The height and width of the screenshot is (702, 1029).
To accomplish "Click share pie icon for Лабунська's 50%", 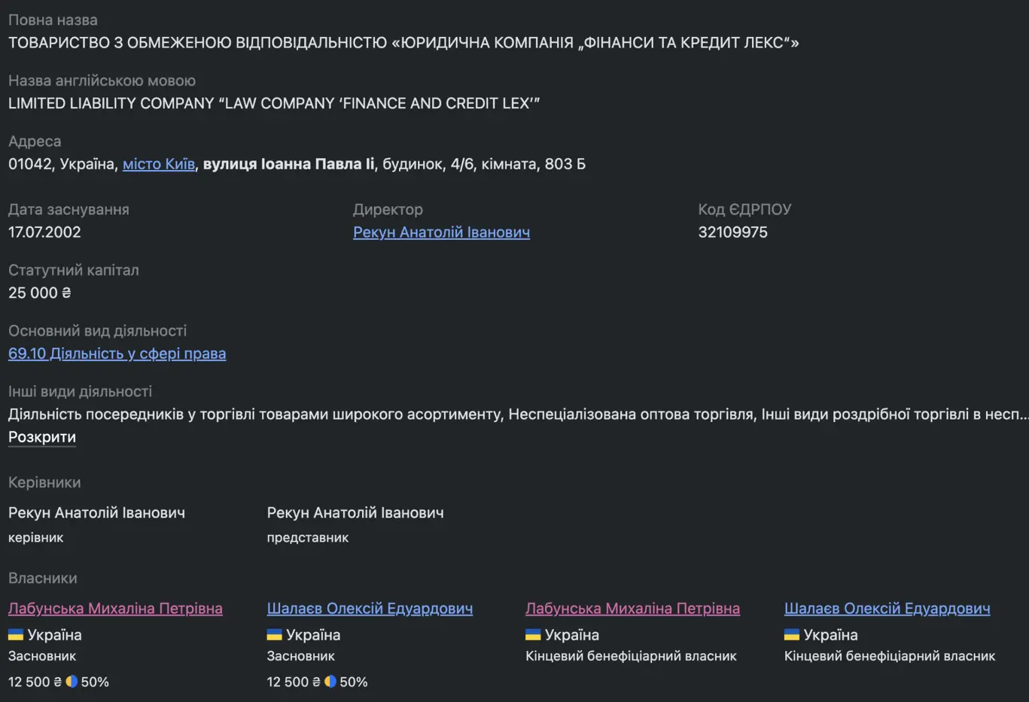I will [x=72, y=682].
